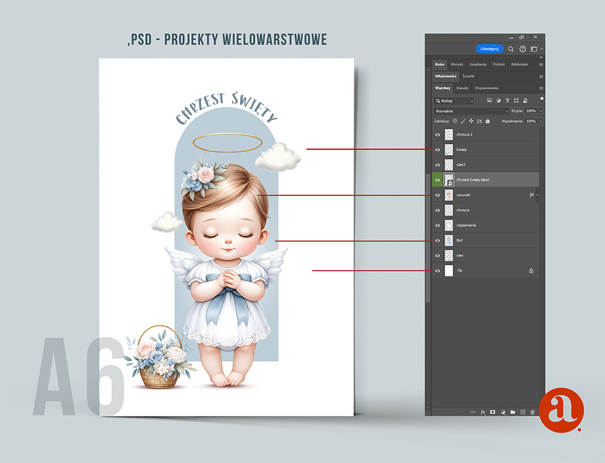Image resolution: width=605 pixels, height=463 pixels.
Task: Open the Krycie opacity slider arrow
Action: pyautogui.click(x=541, y=111)
